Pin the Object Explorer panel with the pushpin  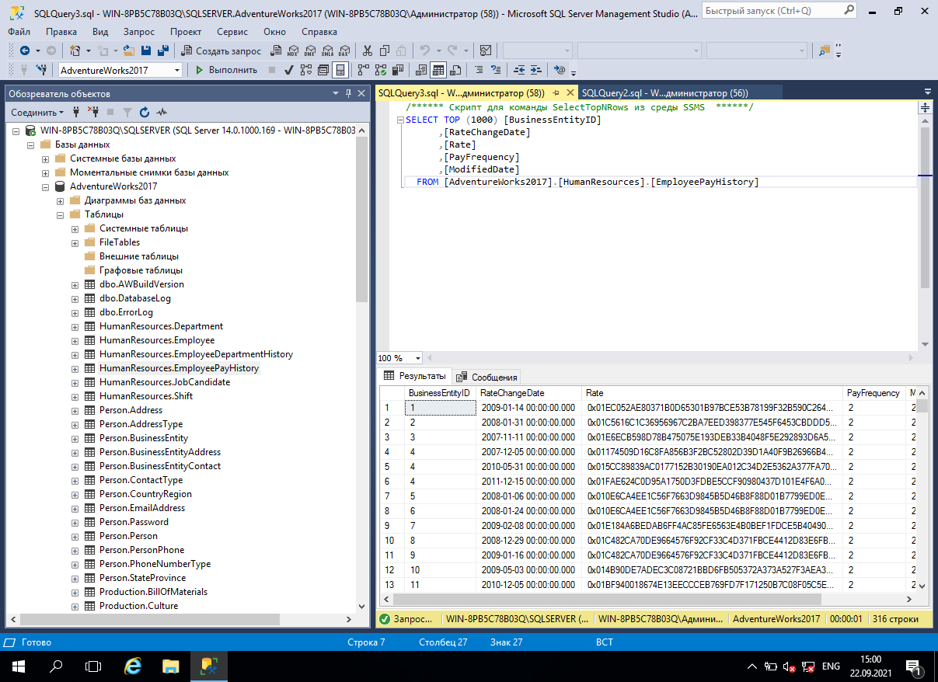coord(347,94)
